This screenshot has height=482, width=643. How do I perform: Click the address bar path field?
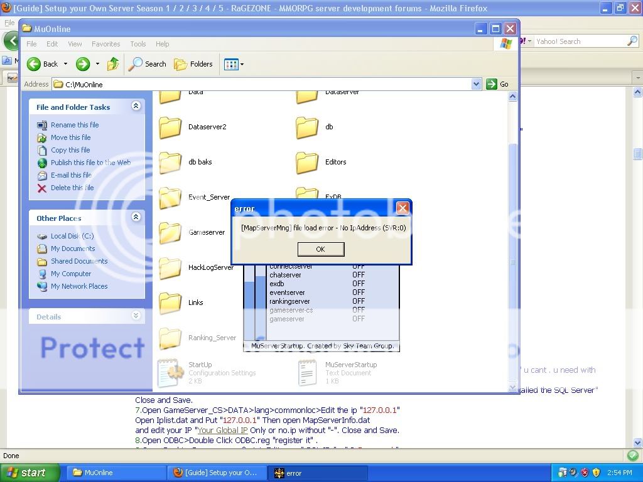click(264, 84)
